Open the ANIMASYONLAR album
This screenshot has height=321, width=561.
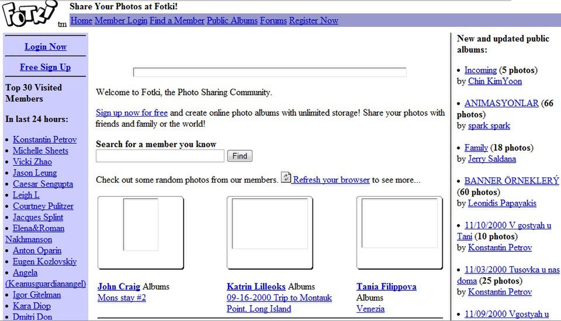501,103
